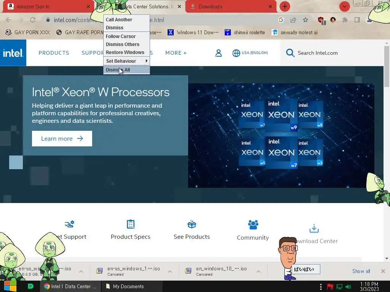Click the magnifier search icon
The height and width of the screenshot is (292, 390).
(x=290, y=53)
